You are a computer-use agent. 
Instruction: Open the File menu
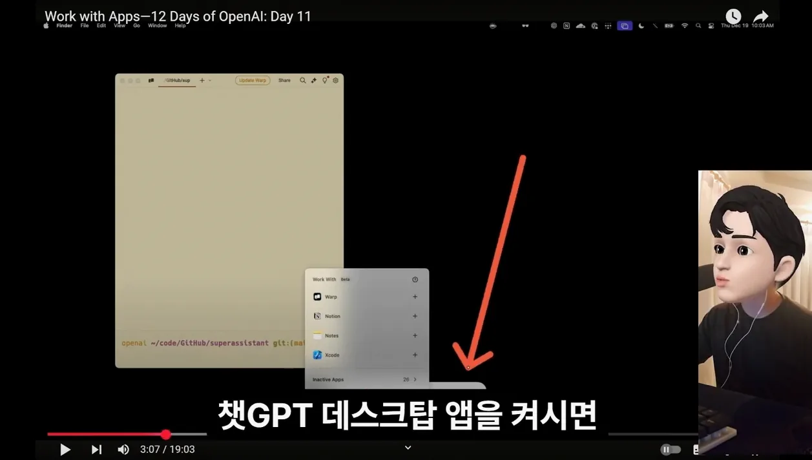point(85,26)
